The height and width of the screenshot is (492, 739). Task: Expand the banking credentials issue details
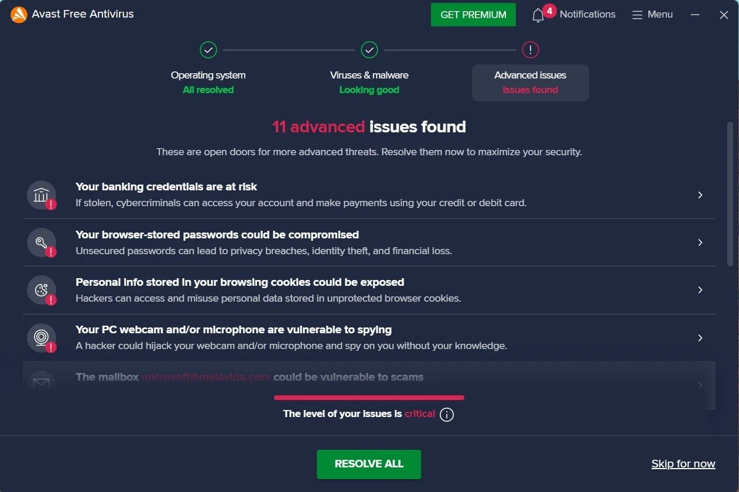(700, 195)
